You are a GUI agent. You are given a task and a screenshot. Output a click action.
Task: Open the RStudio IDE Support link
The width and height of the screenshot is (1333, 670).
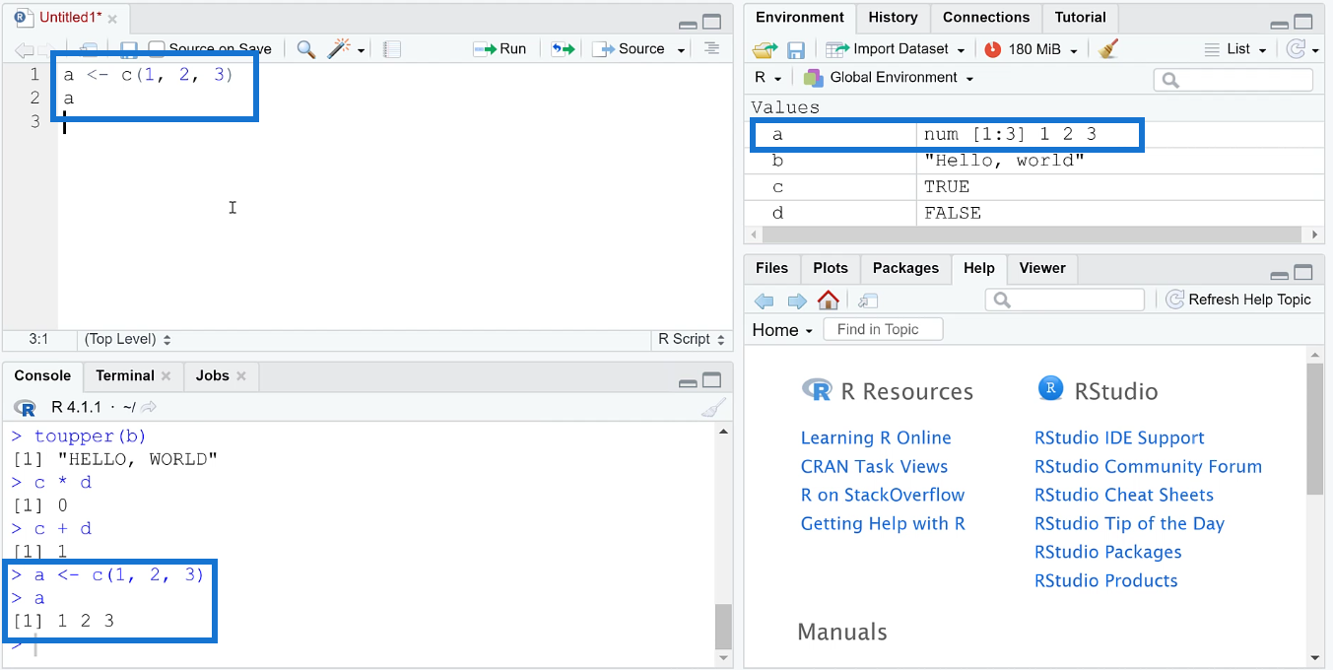(x=1119, y=437)
